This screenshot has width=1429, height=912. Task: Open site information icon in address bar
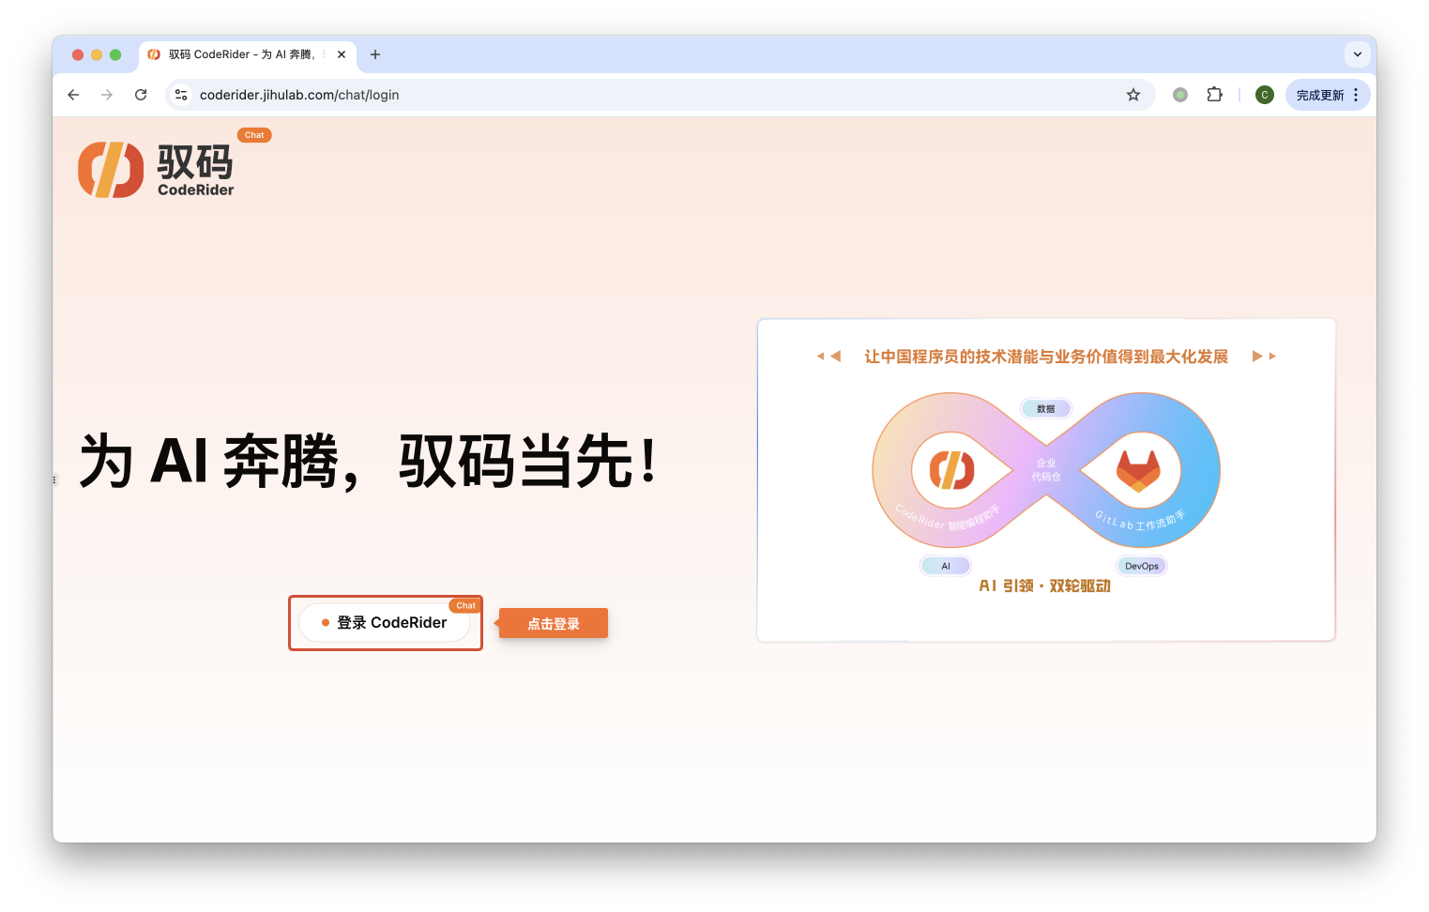click(x=182, y=95)
